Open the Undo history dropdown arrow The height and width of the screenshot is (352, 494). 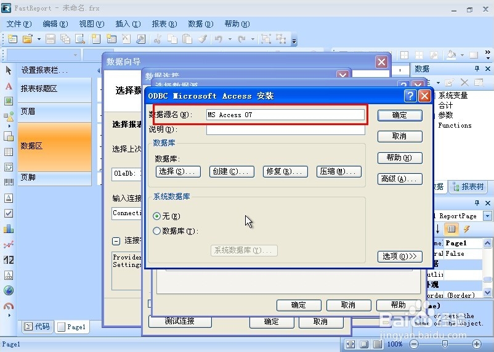(230, 39)
